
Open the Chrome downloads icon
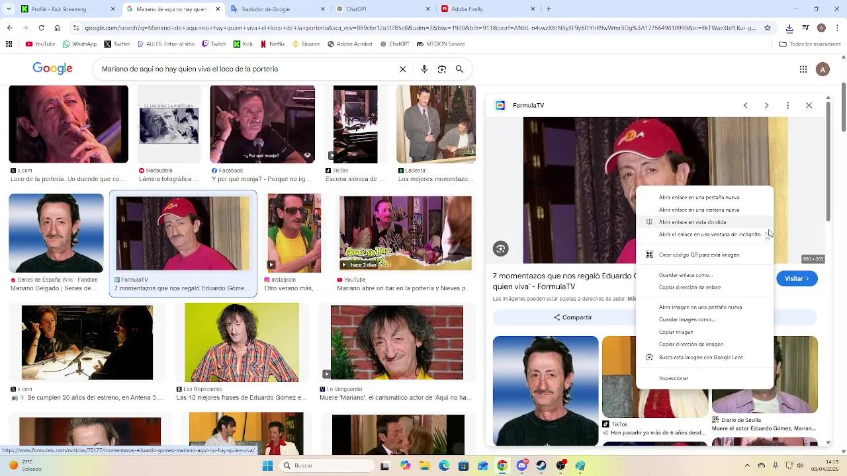(x=789, y=28)
